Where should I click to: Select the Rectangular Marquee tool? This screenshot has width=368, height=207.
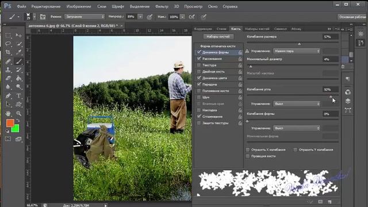point(8,35)
